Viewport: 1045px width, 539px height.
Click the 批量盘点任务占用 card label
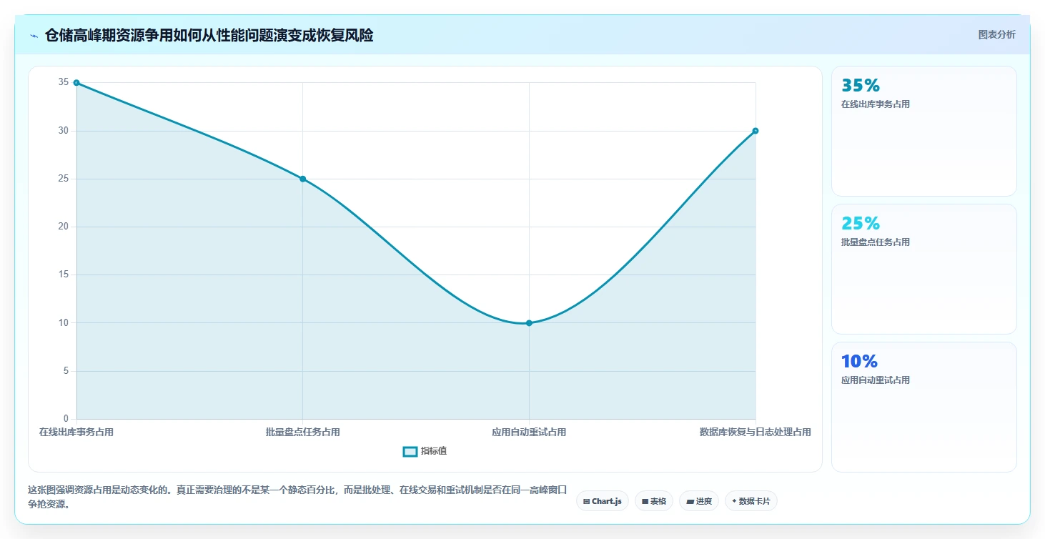[876, 242]
